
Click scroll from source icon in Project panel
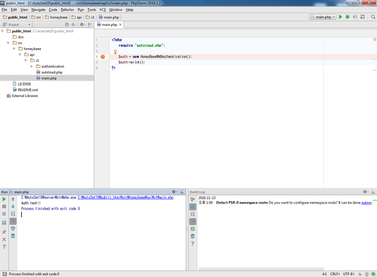(67, 24)
